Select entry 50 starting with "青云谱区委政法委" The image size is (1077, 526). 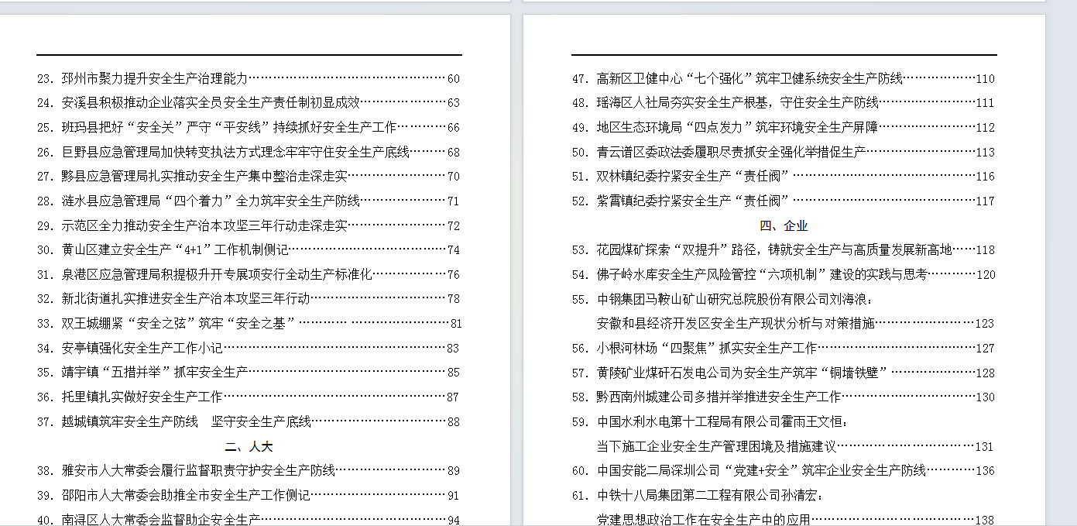point(784,152)
